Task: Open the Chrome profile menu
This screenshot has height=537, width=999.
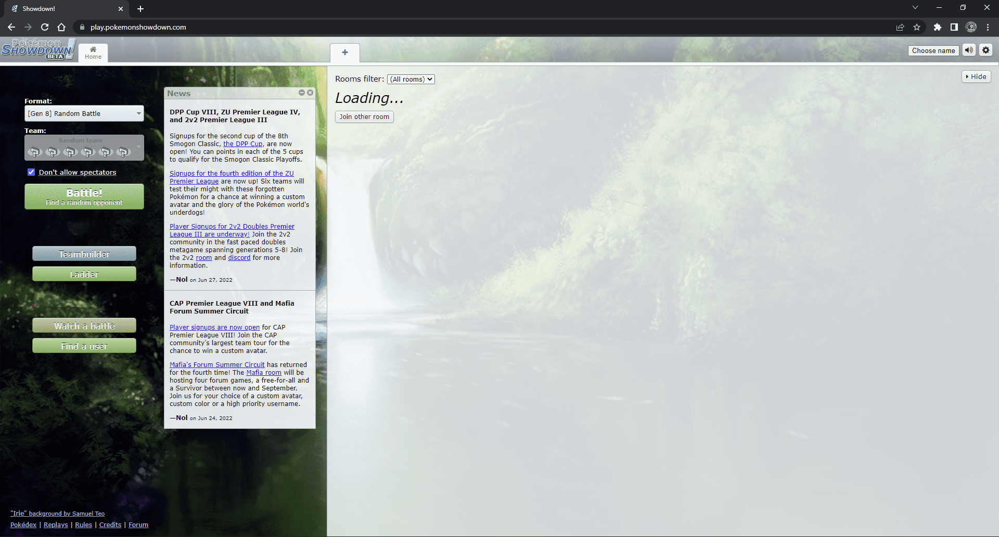Action: point(971,27)
